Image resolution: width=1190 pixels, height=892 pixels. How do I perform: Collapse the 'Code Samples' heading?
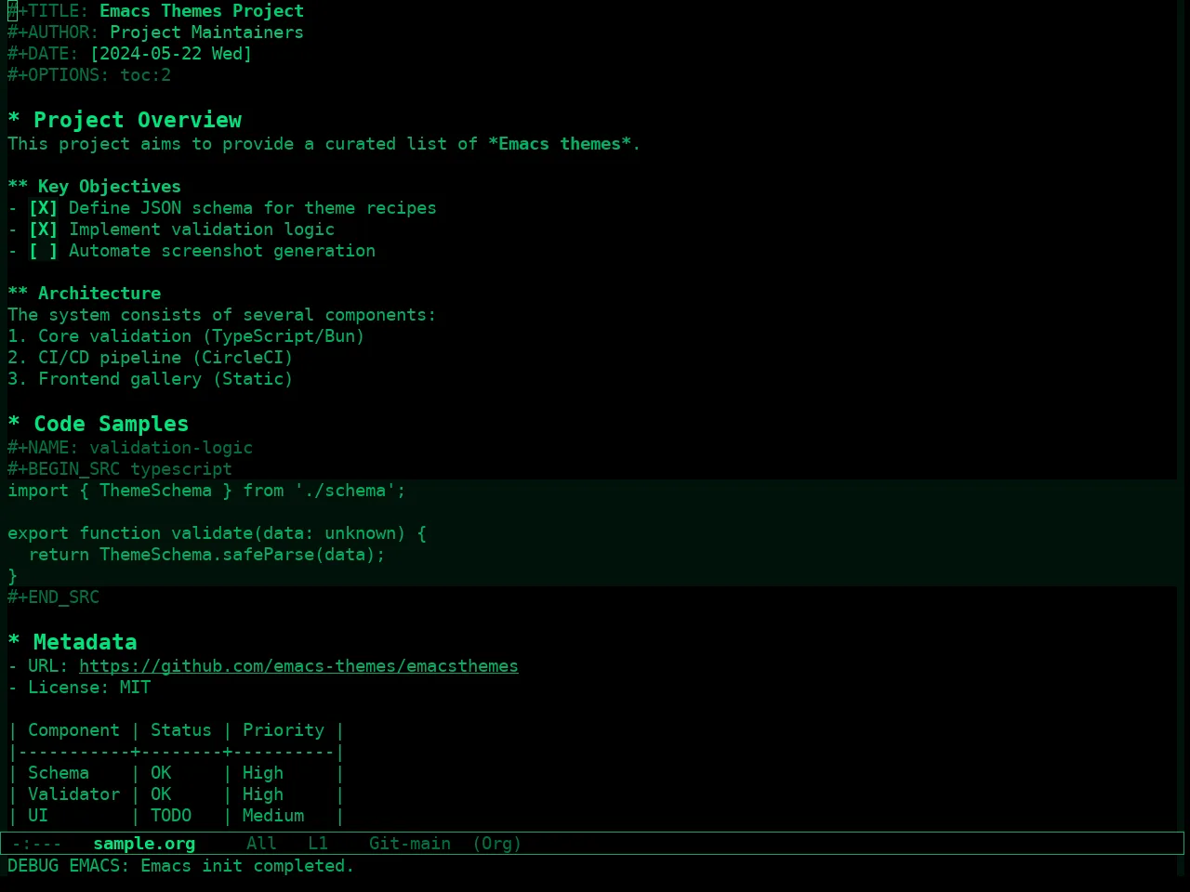[99, 424]
